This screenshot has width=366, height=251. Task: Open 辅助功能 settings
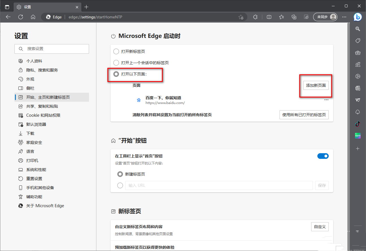click(52, 197)
